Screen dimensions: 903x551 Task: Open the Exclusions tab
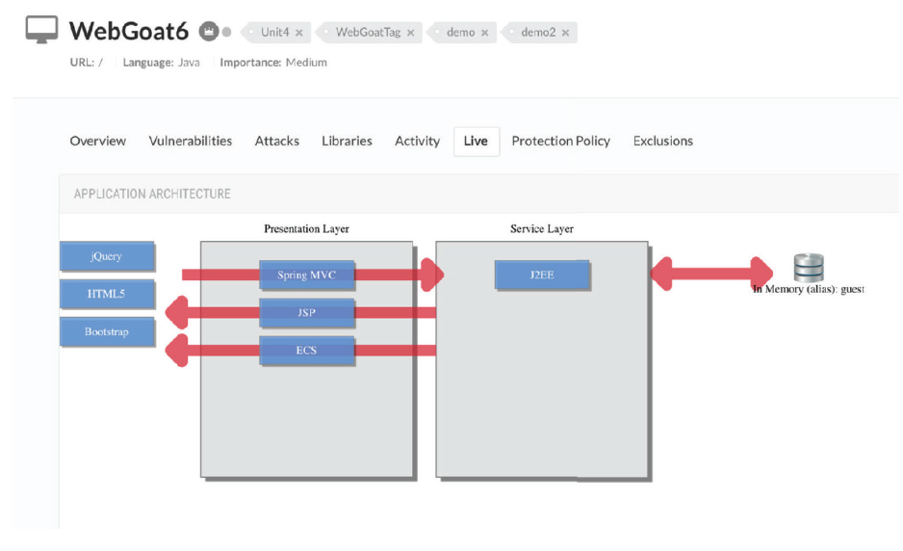click(662, 141)
